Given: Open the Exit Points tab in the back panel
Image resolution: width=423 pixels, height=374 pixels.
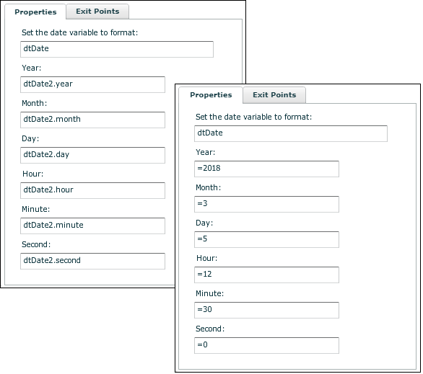Looking at the screenshot, I should (97, 12).
